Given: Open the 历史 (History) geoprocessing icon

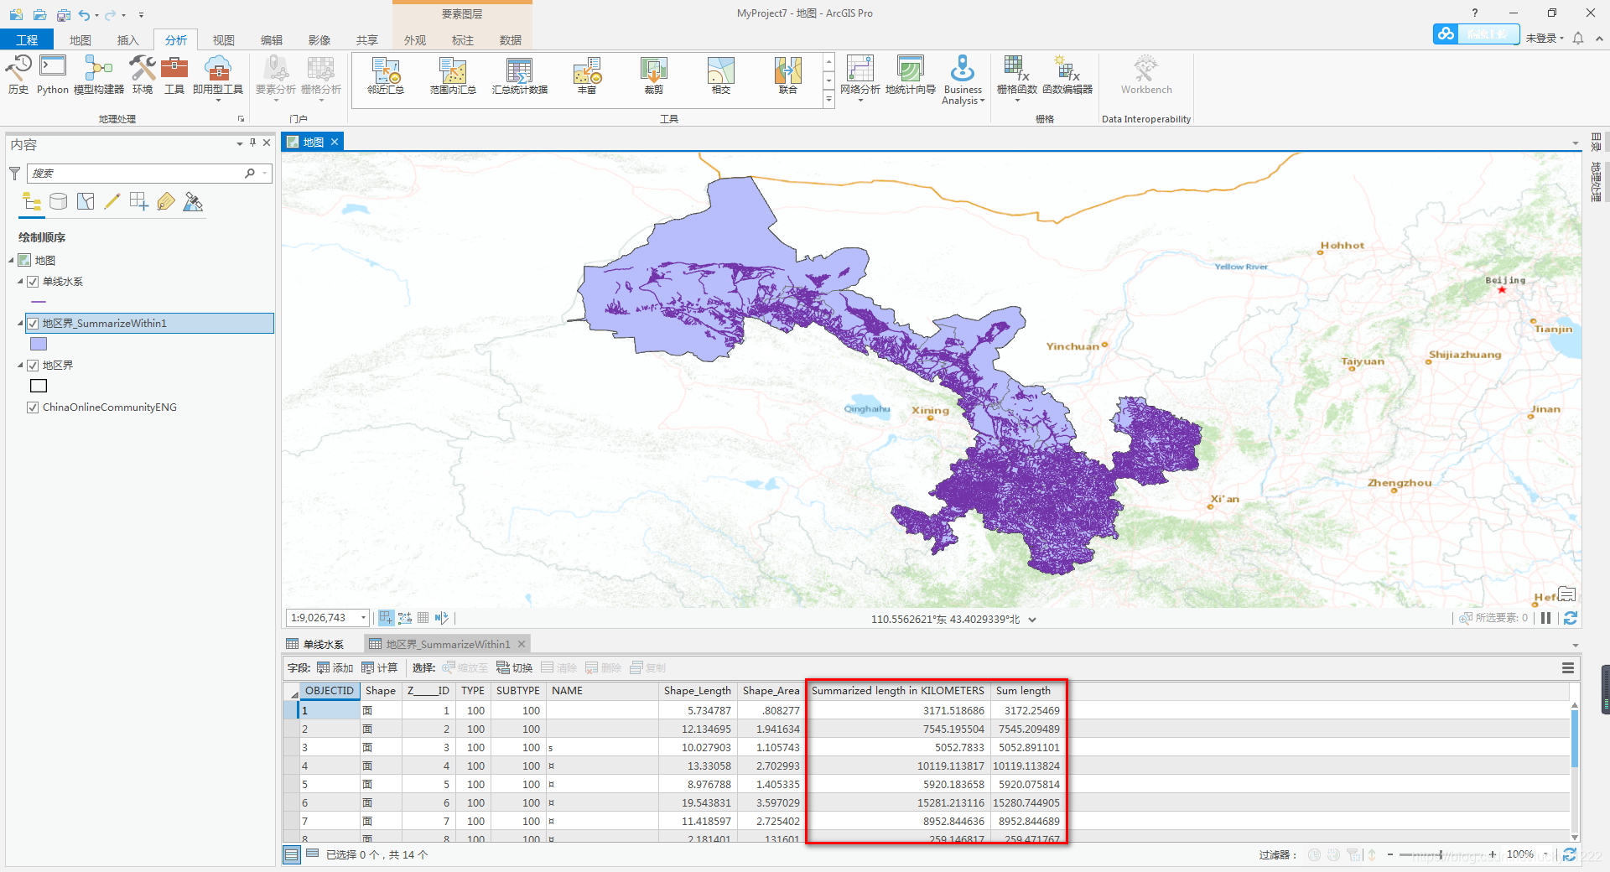Looking at the screenshot, I should click(x=18, y=75).
